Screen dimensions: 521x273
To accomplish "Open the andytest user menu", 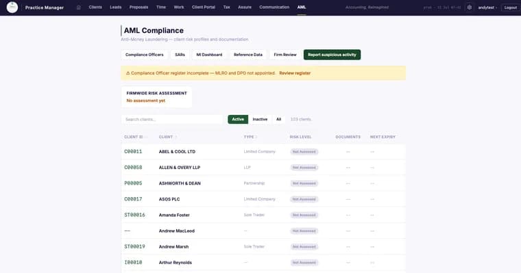I will pyautogui.click(x=487, y=8).
